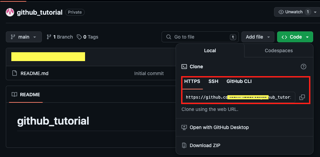Click the Clone terminal icon
This screenshot has width=320, height=157.
pyautogui.click(x=184, y=67)
